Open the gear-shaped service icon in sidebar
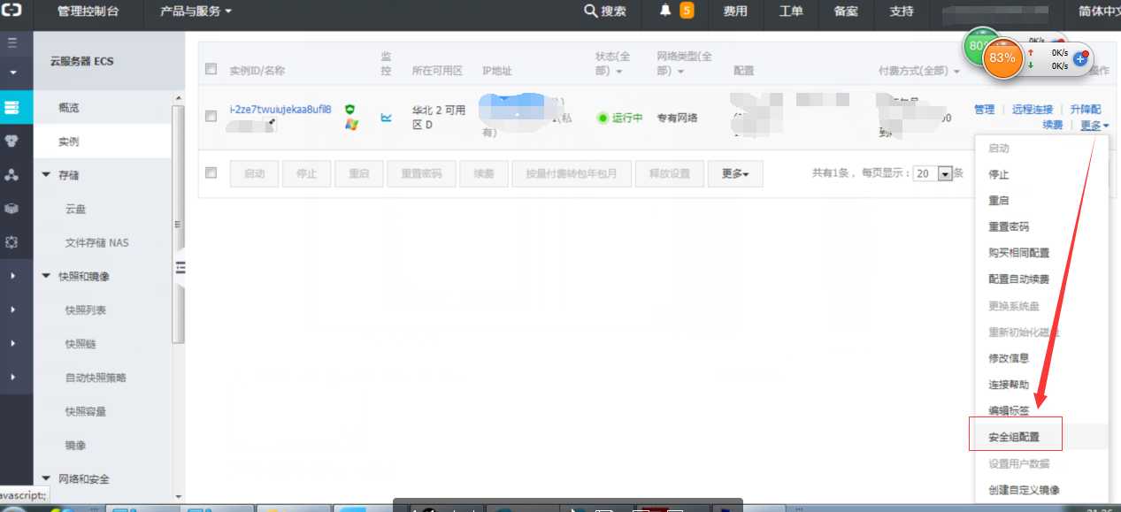 tap(12, 242)
